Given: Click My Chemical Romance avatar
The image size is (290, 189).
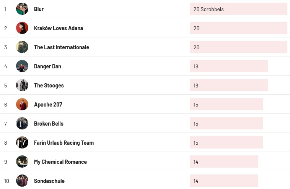Looking at the screenshot, I should click(22, 162).
